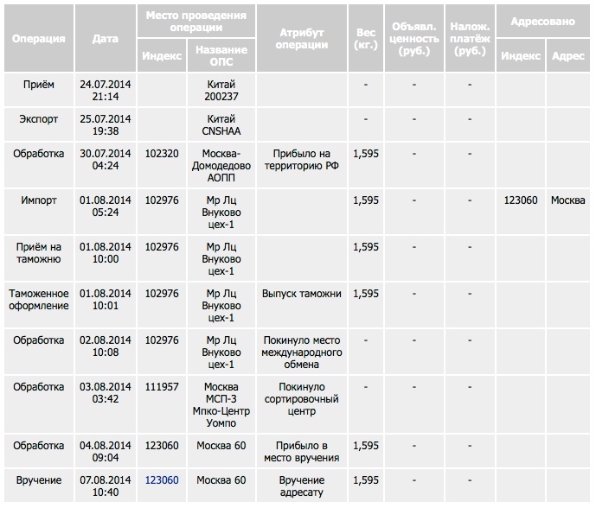Image resolution: width=596 pixels, height=508 pixels.
Task: Click the Москва МСП-3 Мпко-Центр Уомпо cell
Action: (221, 404)
